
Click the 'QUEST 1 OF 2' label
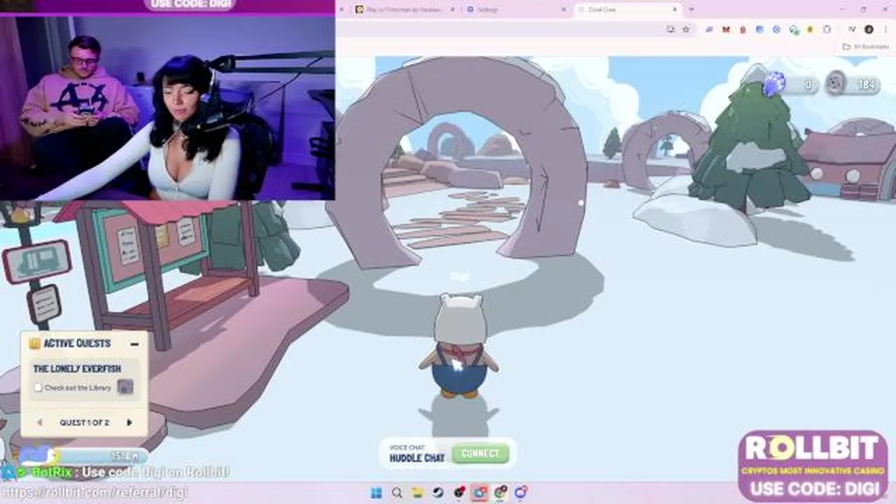[84, 422]
